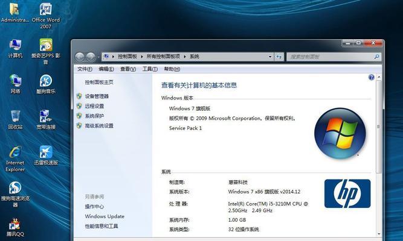Click the '32 位操作系统' system type value

(x=243, y=229)
